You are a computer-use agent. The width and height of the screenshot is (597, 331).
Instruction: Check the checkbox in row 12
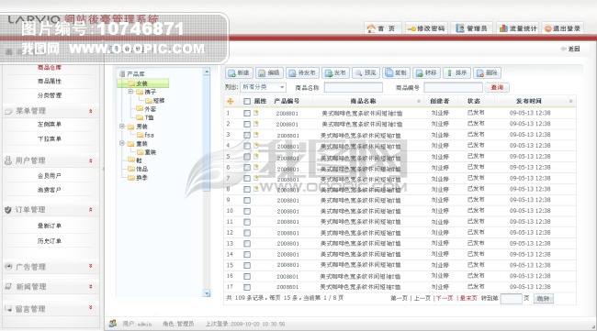(x=247, y=233)
